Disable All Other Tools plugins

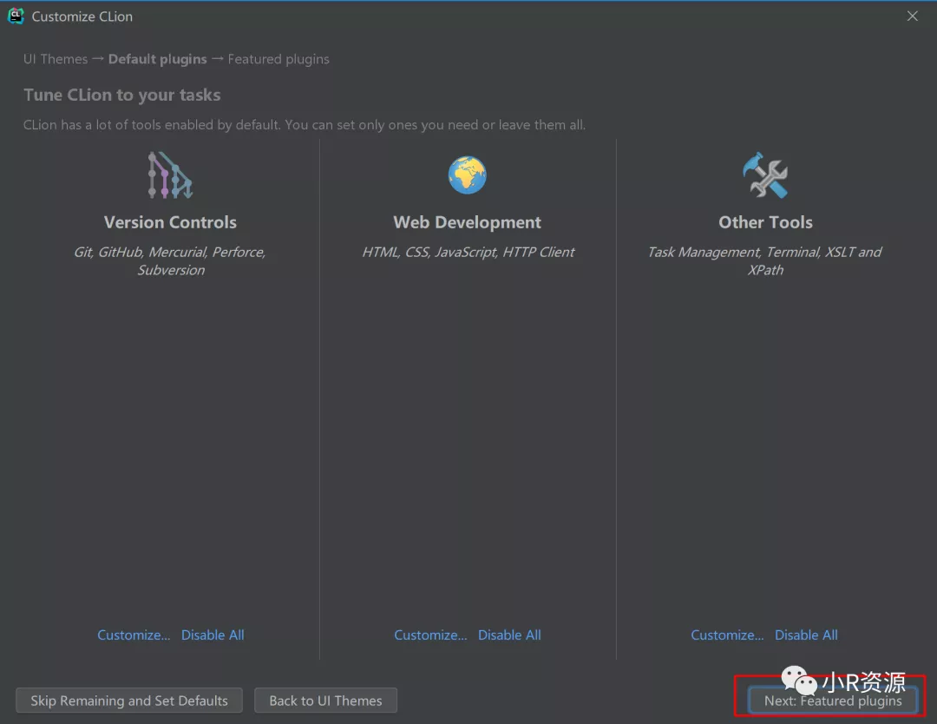coord(806,635)
